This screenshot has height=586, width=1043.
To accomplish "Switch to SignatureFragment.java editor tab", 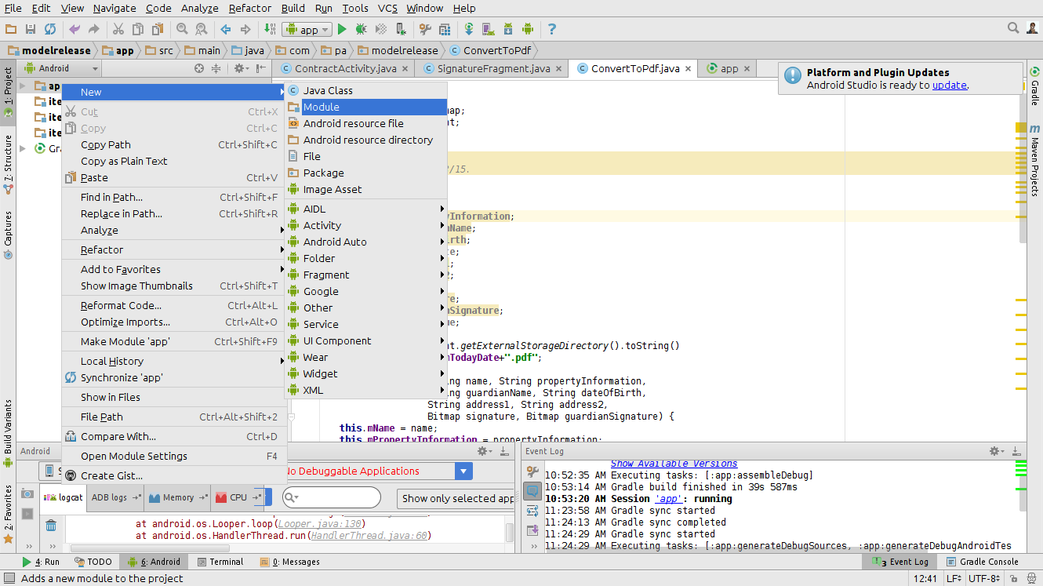I will [493, 68].
